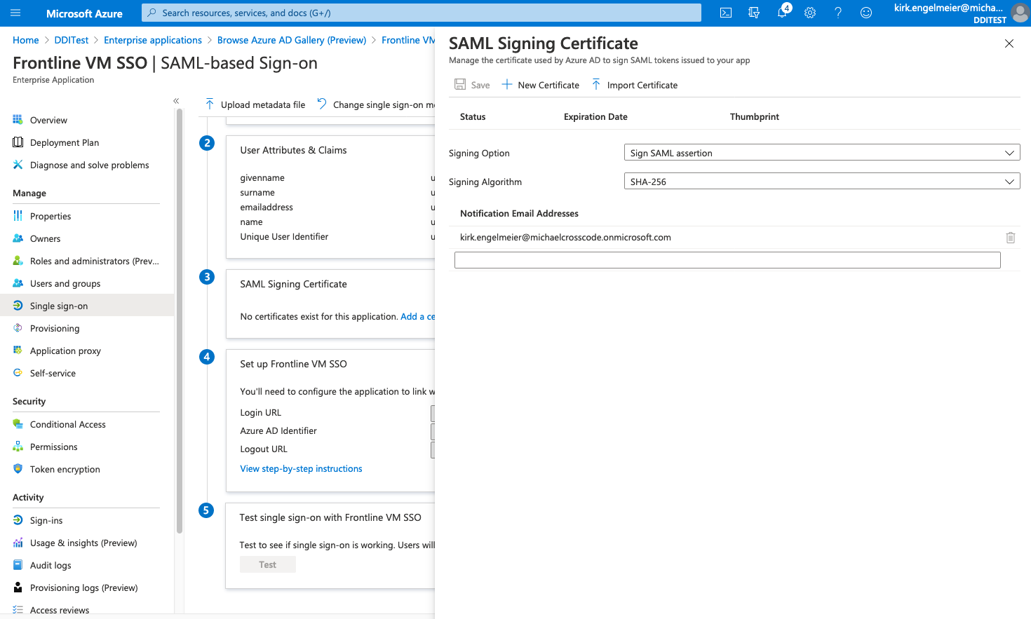Collapse the left navigation pane
The height and width of the screenshot is (619, 1031).
tap(176, 100)
